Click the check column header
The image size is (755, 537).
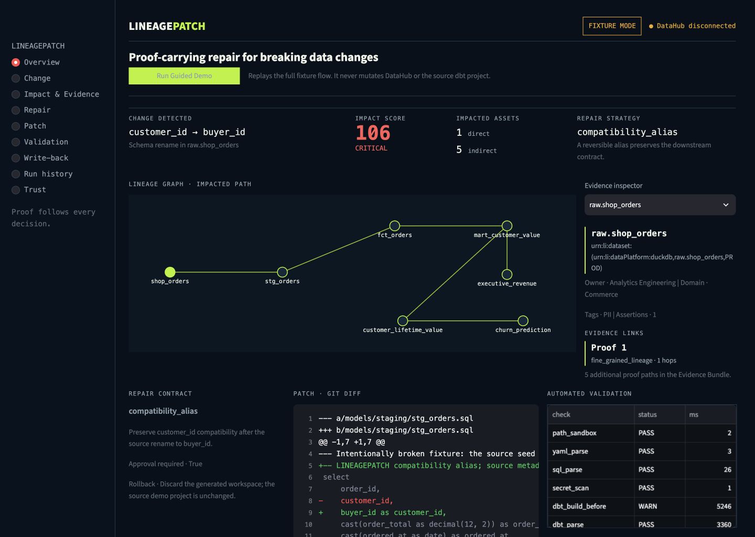pyautogui.click(x=590, y=414)
